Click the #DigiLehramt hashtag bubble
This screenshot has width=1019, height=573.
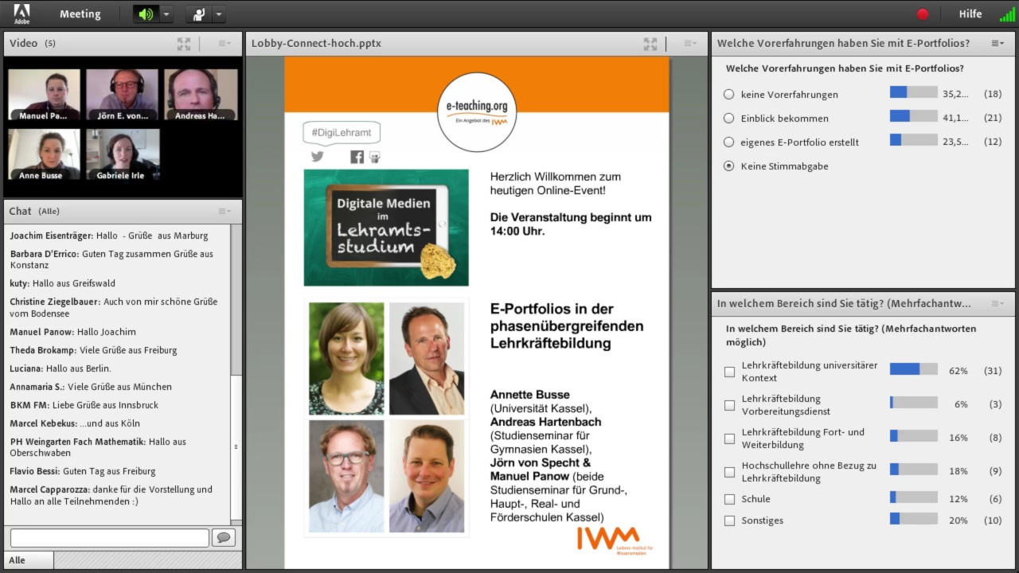tap(342, 133)
